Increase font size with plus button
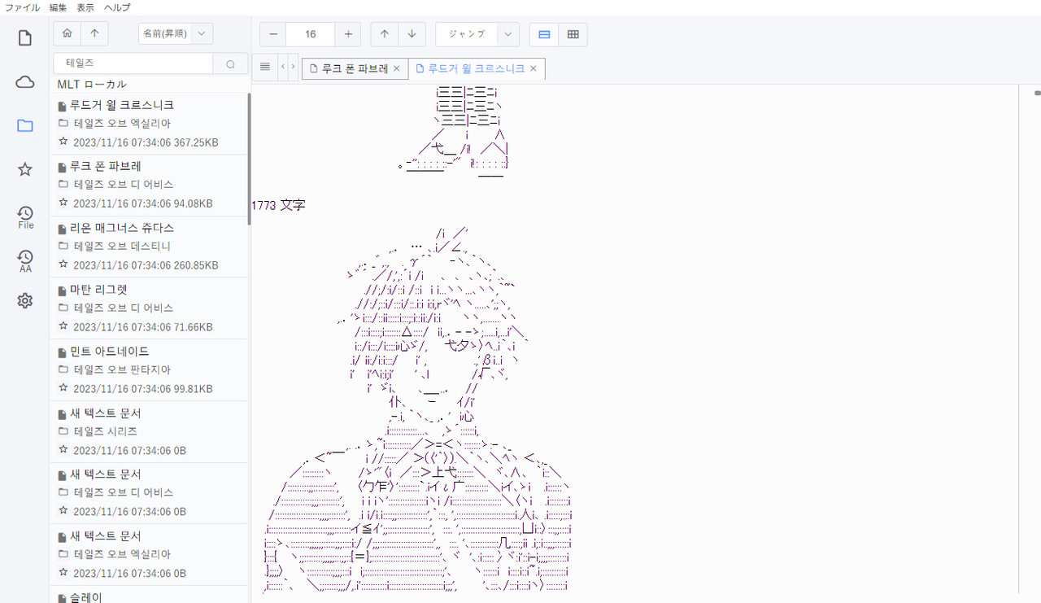The width and height of the screenshot is (1041, 603). click(x=348, y=34)
